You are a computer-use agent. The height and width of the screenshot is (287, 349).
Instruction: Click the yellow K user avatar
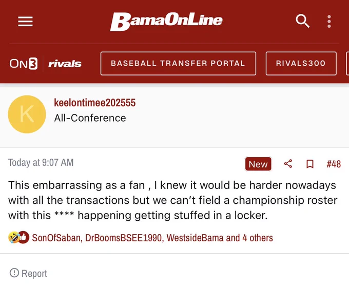coord(27,114)
